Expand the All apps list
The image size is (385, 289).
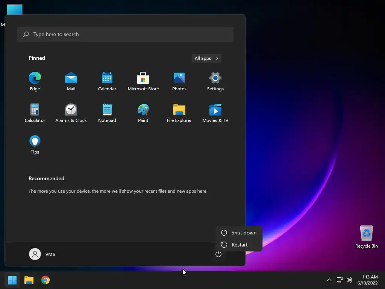tap(206, 58)
